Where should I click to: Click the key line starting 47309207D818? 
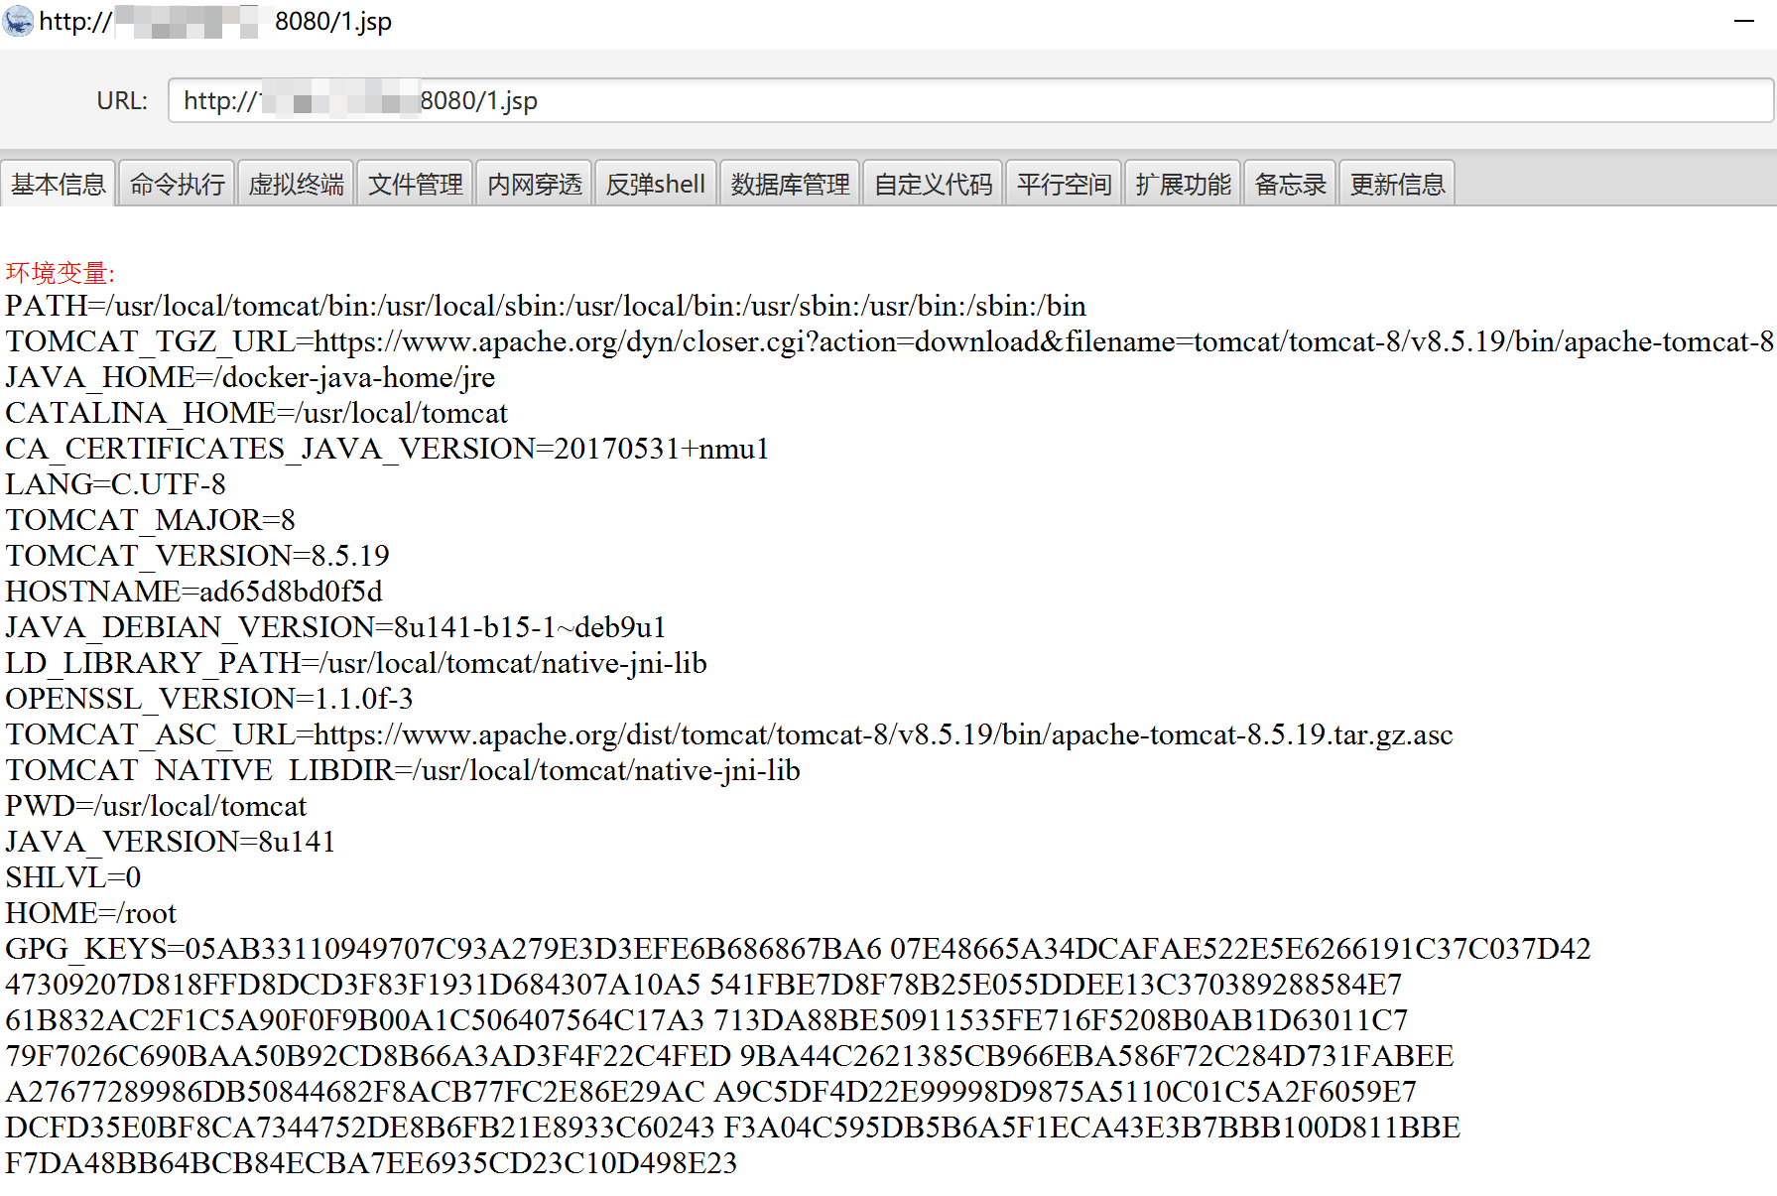pyautogui.click(x=703, y=985)
